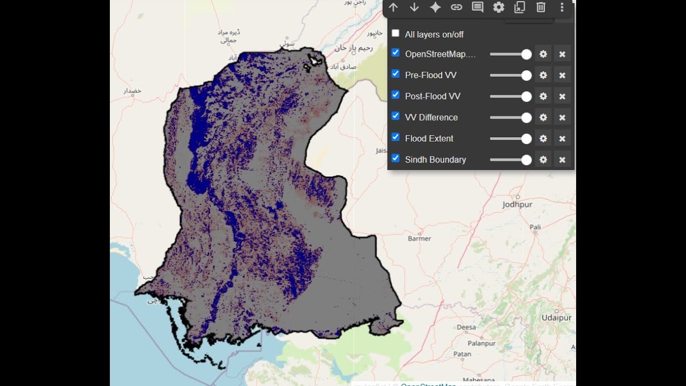Click the move cell down arrow

[x=414, y=7]
